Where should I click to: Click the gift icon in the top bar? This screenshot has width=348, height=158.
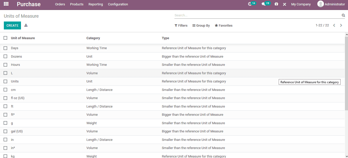point(276,4)
